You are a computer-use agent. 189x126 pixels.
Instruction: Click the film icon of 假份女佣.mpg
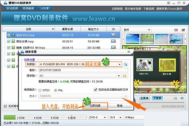coord(13,41)
